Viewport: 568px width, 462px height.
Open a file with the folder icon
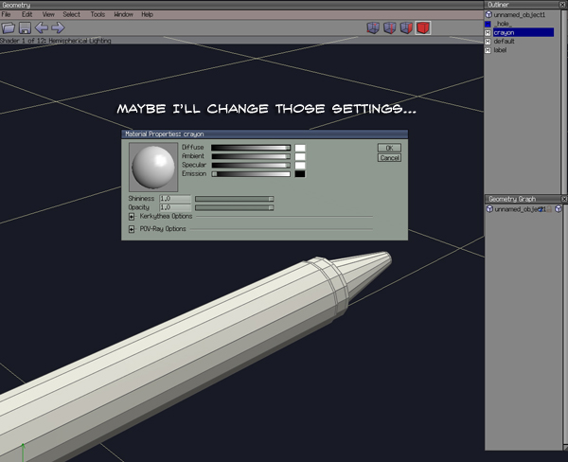pos(8,27)
